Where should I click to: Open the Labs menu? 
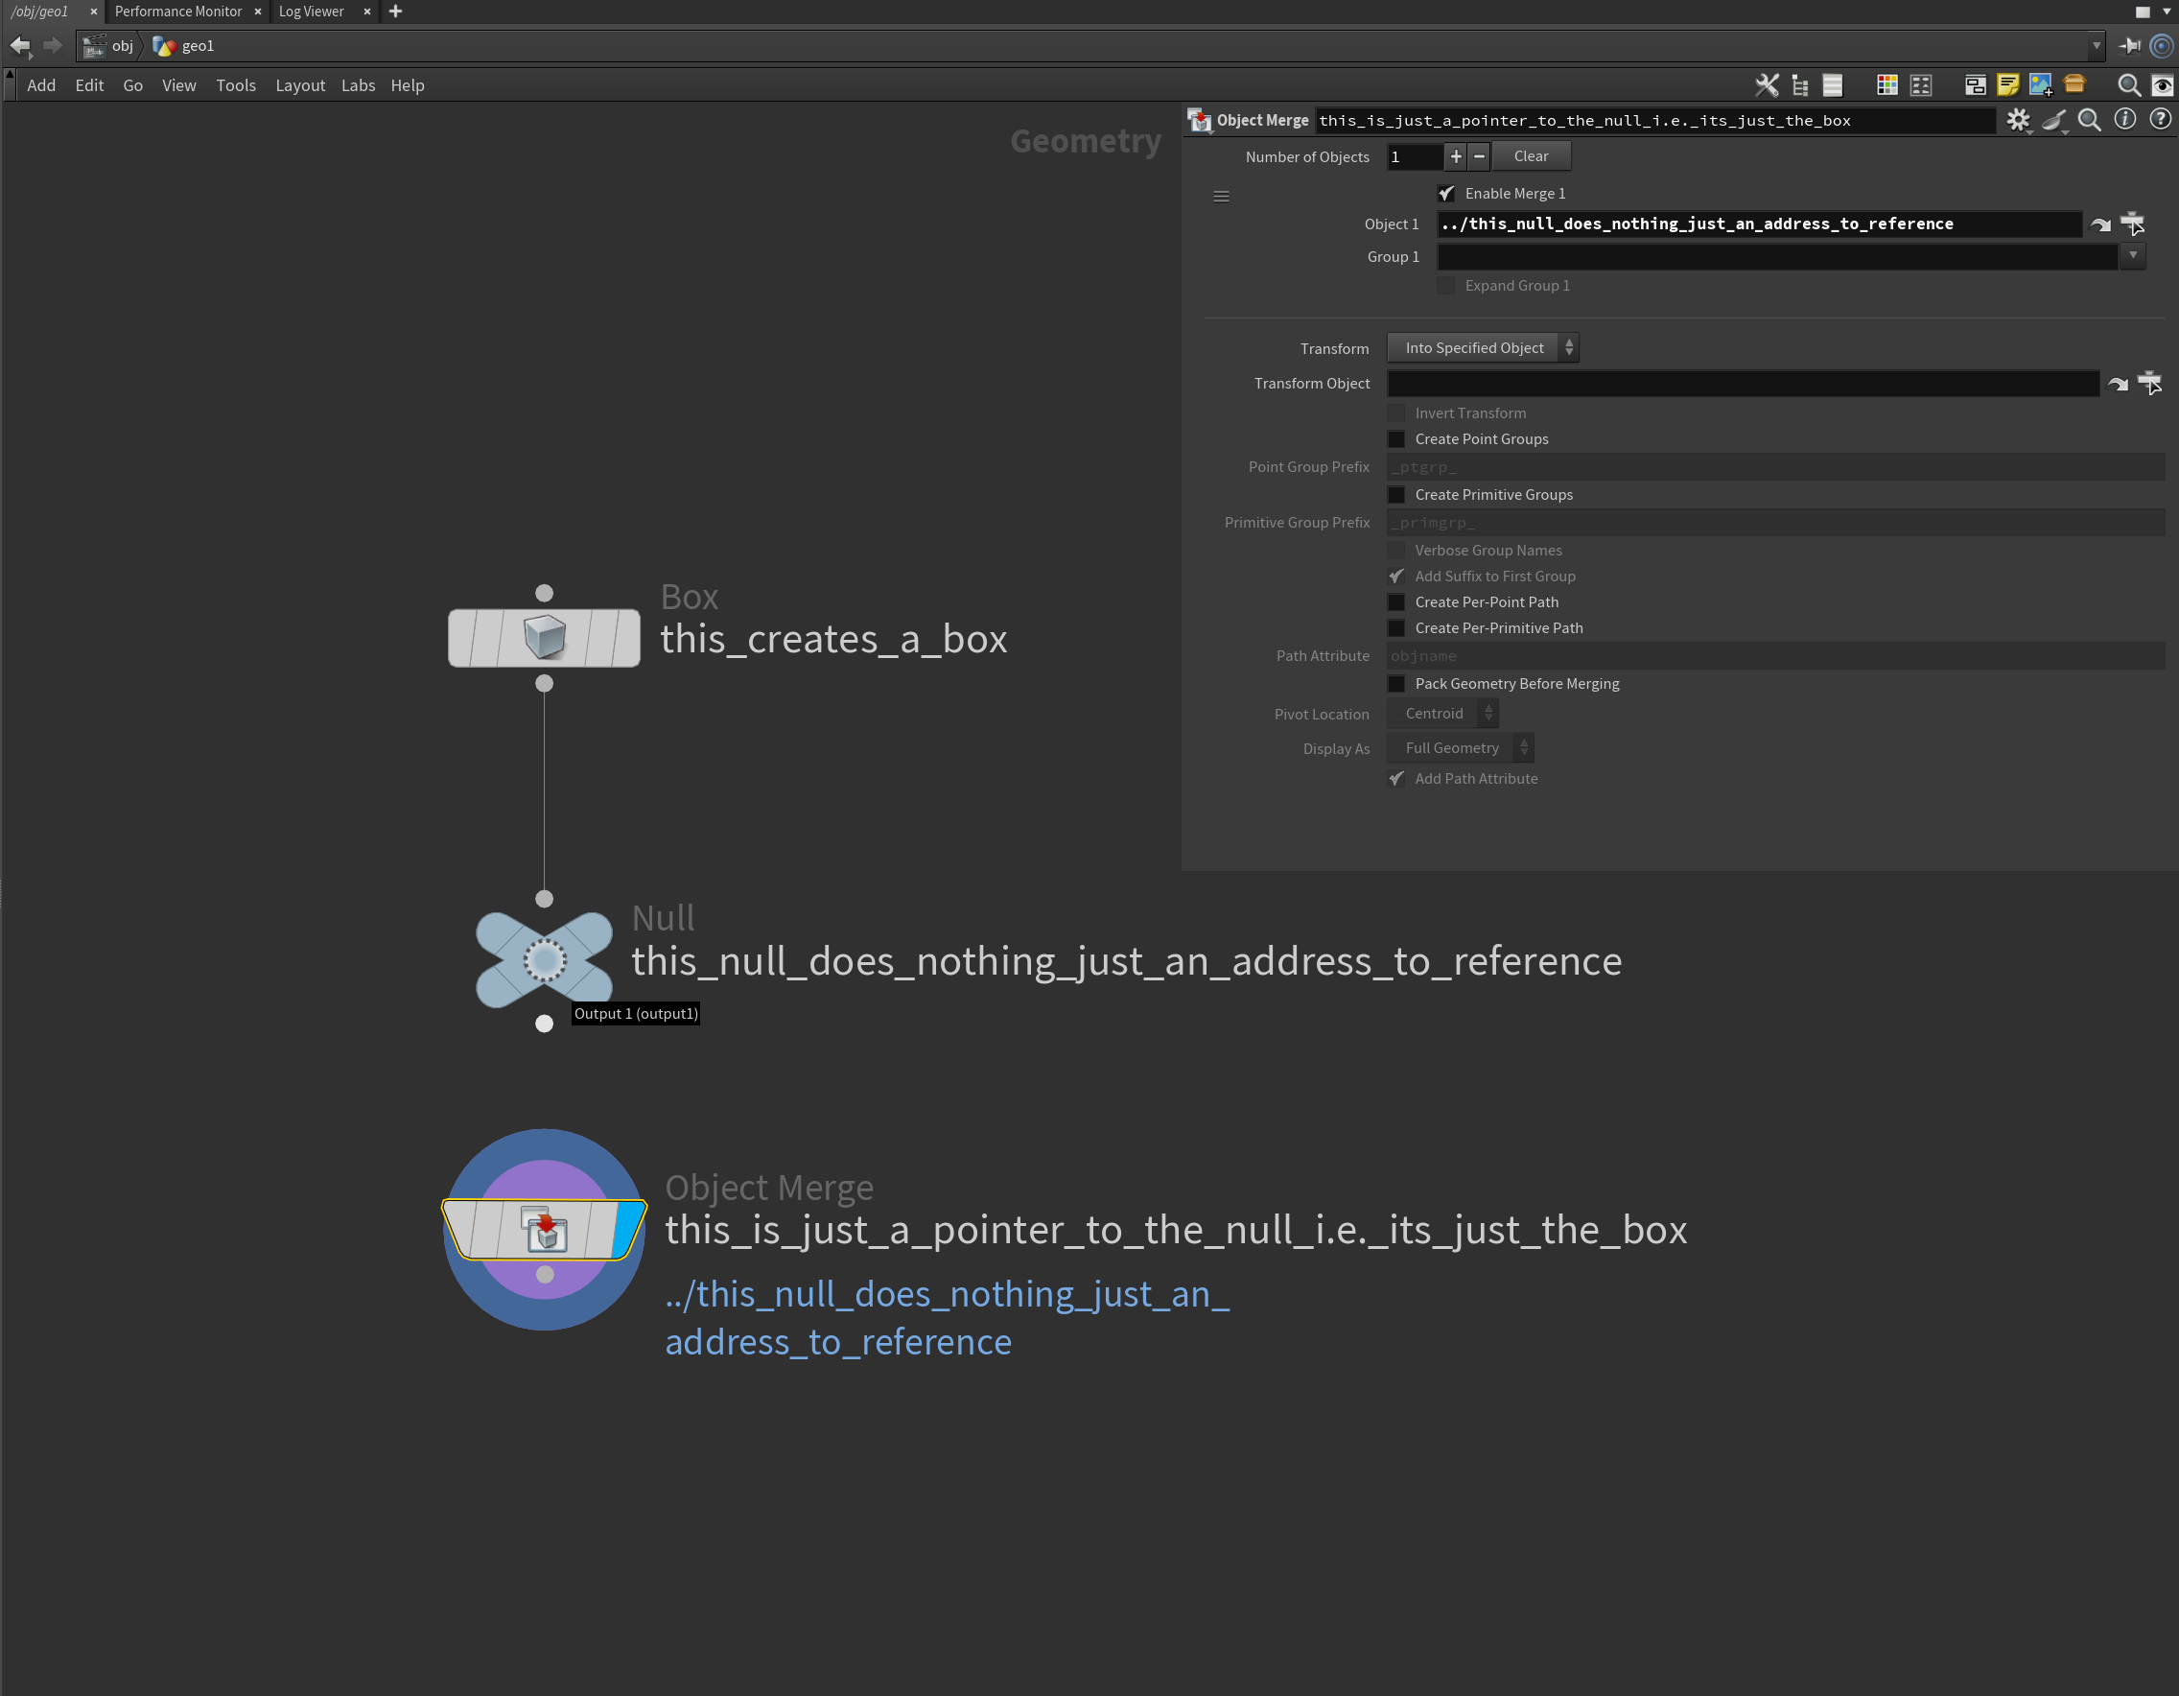tap(357, 85)
